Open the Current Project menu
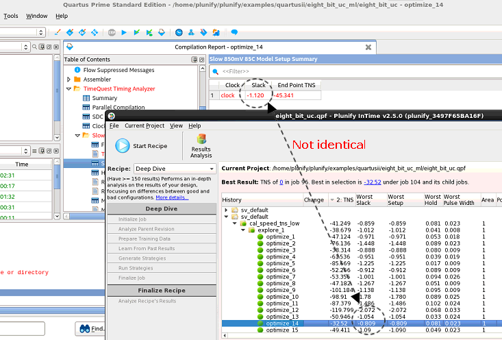Screen dimensions: 502x340 [145, 126]
